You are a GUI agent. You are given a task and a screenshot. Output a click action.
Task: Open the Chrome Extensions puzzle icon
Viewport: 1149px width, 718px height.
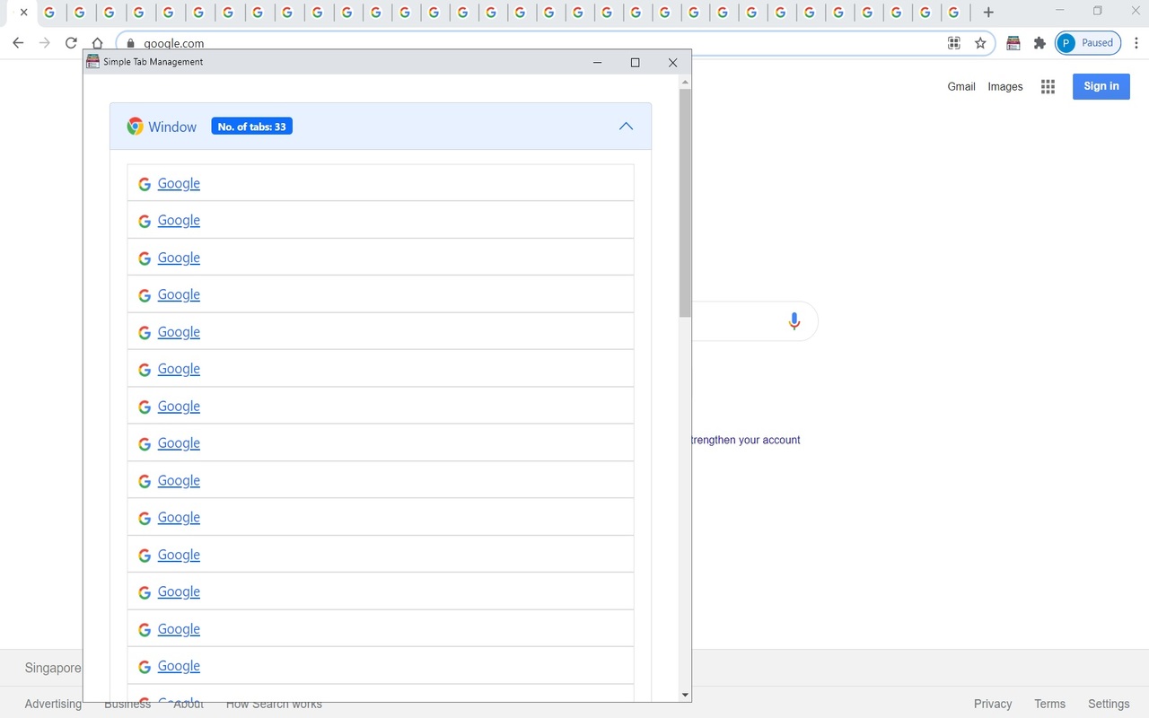[x=1039, y=43]
